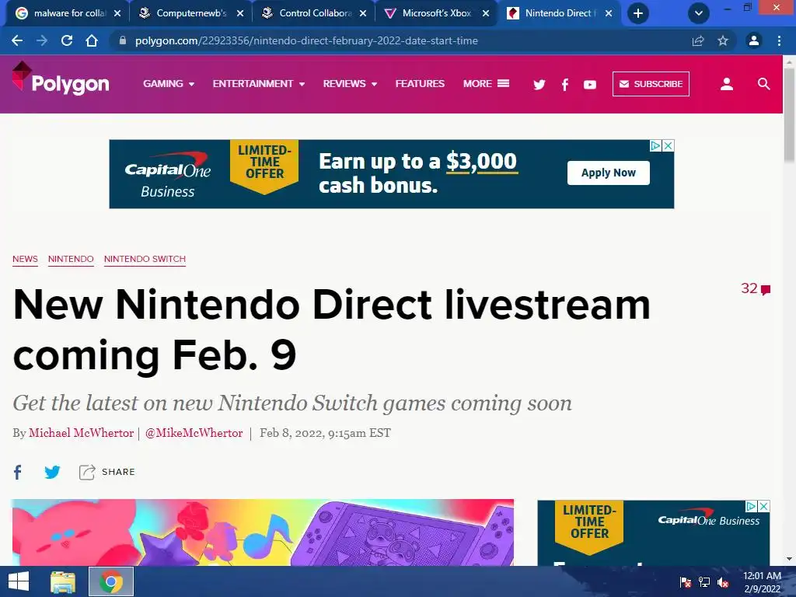Open the Polygon search magnifier

coord(763,84)
